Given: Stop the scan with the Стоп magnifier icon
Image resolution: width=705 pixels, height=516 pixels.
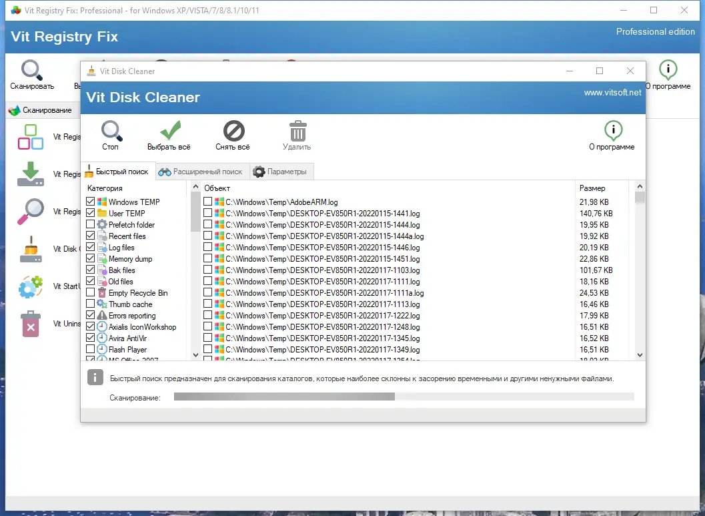Looking at the screenshot, I should point(111,131).
